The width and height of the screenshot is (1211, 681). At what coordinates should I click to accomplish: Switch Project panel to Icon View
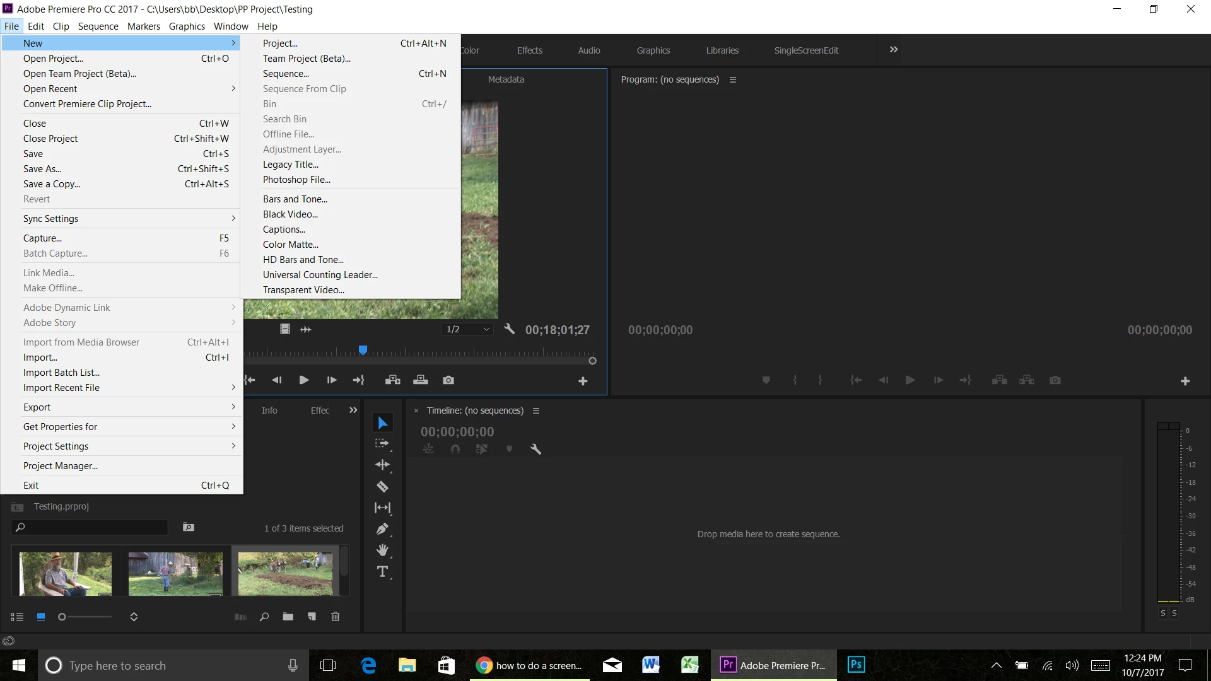pos(41,617)
